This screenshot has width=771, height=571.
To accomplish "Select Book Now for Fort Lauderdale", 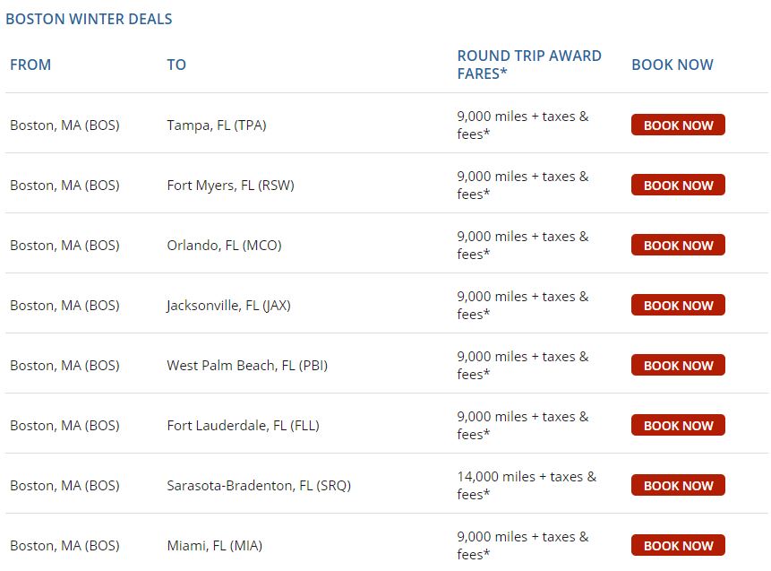I will coord(678,426).
